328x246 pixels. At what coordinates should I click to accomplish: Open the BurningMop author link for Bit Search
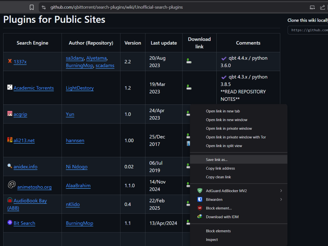click(79, 223)
